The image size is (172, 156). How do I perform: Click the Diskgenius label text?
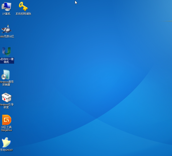coord(6,130)
